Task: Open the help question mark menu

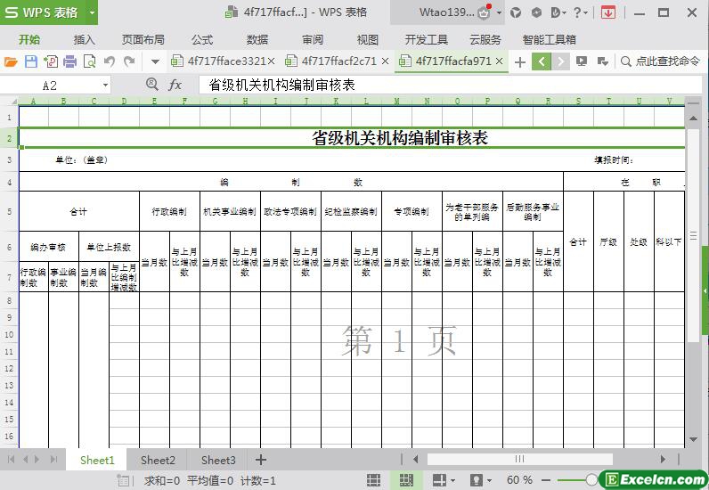Action: tap(580, 12)
